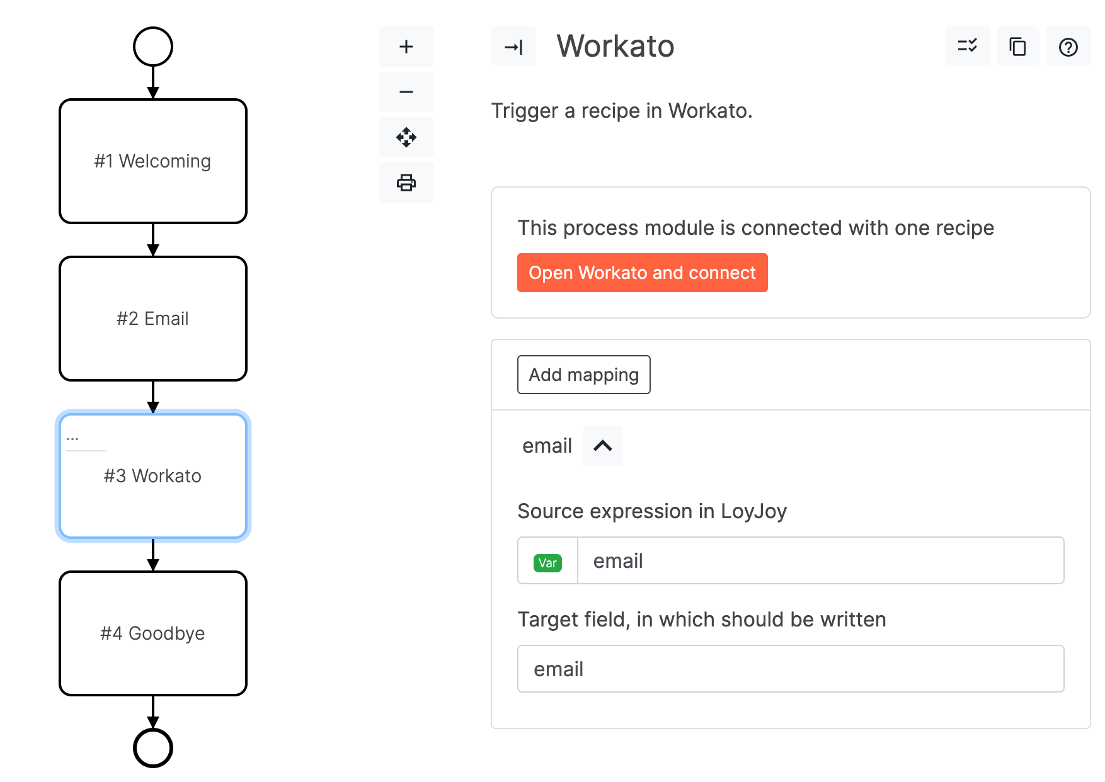1105x782 pixels.
Task: Select the #2 Email process node
Action: 152,319
